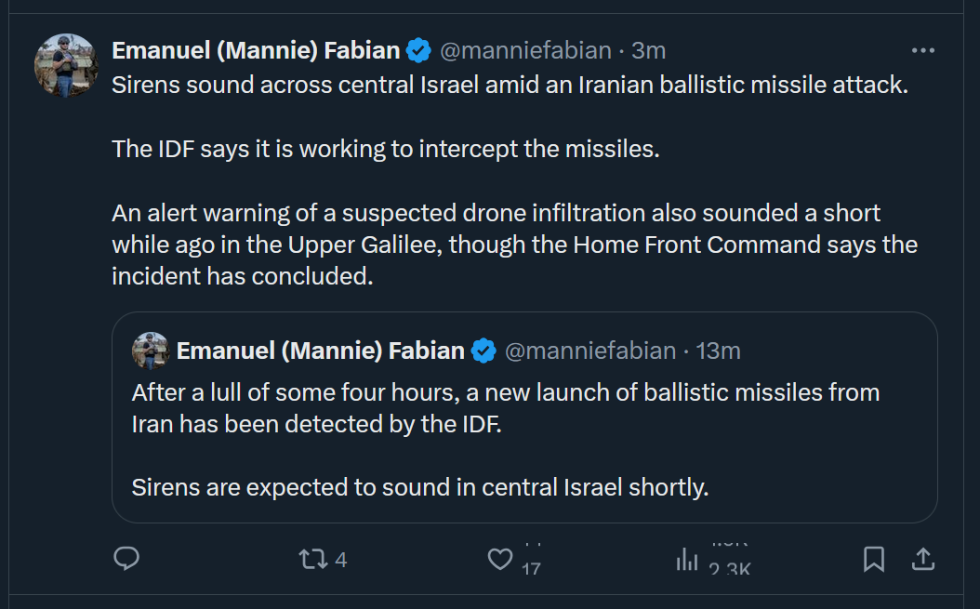Share the tweet using the upload arrow icon
The image size is (980, 609).
tap(922, 559)
